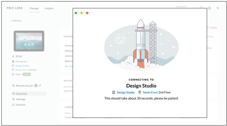The height and width of the screenshot is (126, 227).
Task: Click the Santa Cruz link in connecting dialog
Action: tap(150, 92)
